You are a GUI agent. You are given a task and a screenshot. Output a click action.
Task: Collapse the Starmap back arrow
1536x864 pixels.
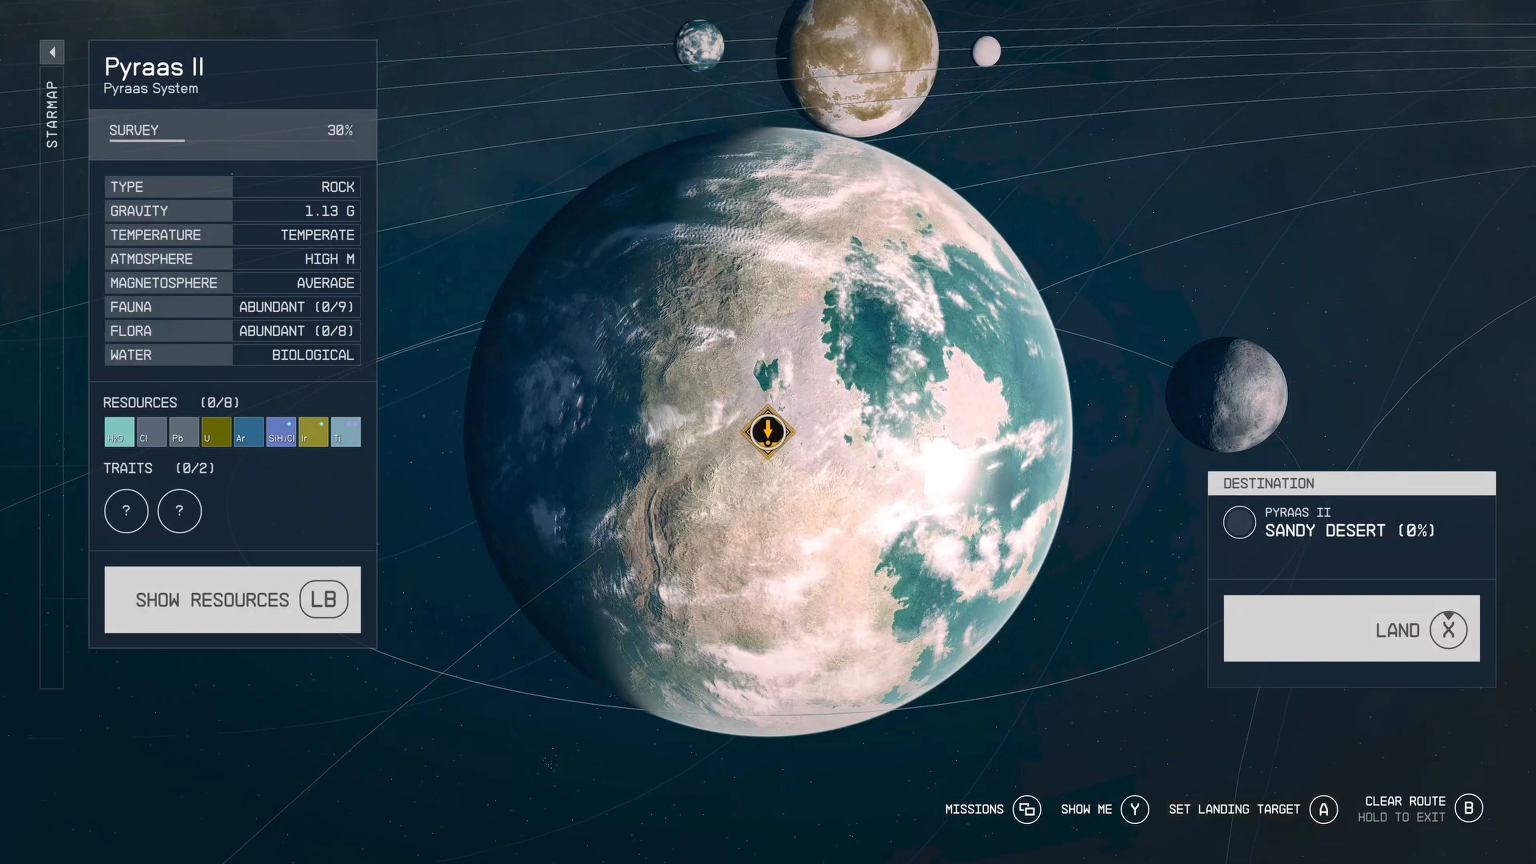tap(52, 52)
